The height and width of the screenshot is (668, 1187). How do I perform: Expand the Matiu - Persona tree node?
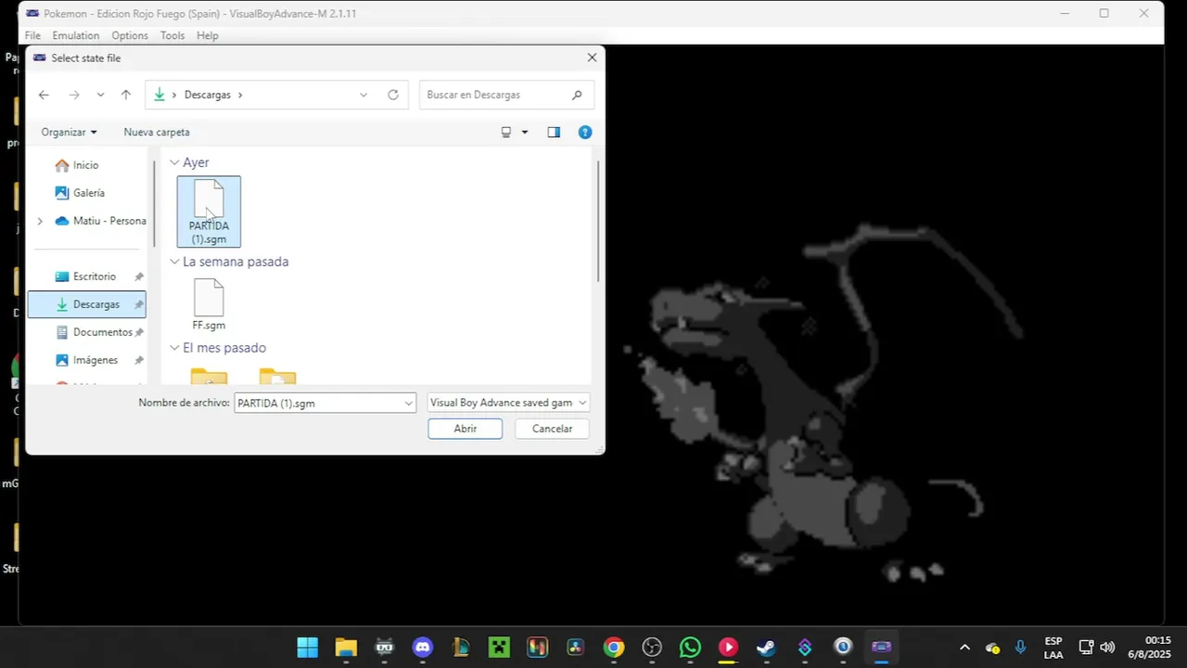pyautogui.click(x=39, y=221)
